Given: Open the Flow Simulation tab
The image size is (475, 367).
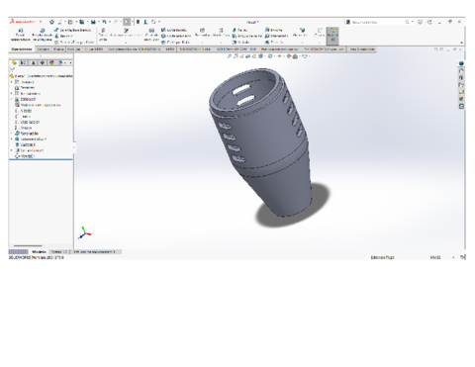Looking at the screenshot, I should 362,49.
